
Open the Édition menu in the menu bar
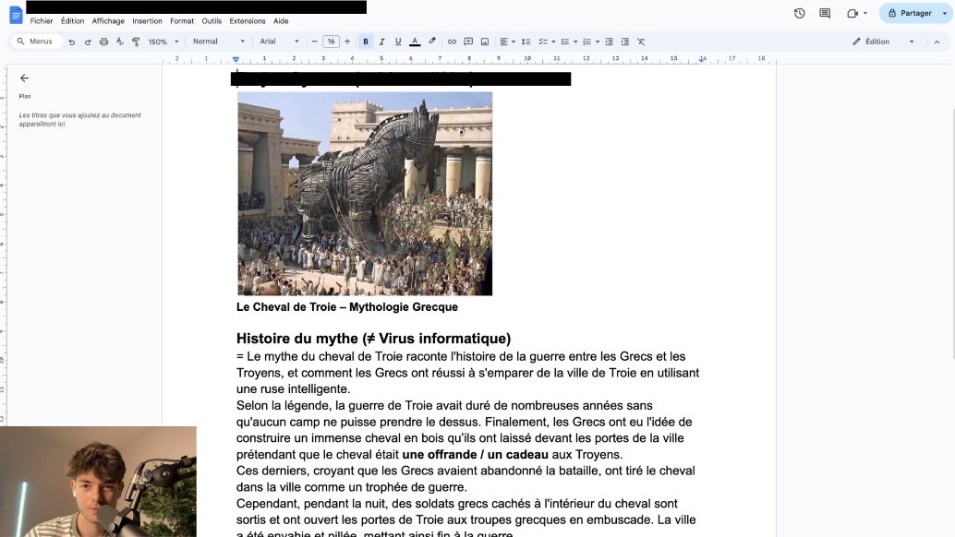pyautogui.click(x=72, y=20)
